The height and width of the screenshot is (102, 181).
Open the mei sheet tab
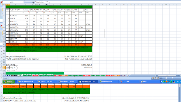[46, 76]
